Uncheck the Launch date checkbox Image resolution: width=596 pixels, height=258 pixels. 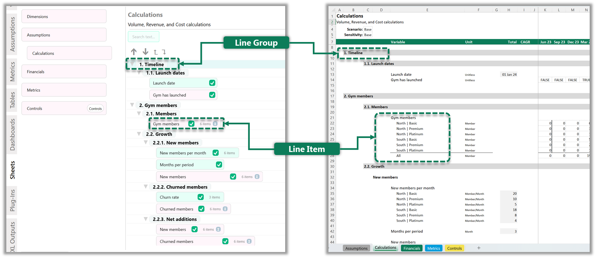(x=212, y=83)
